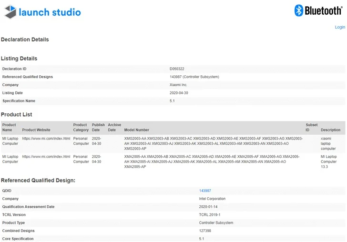Viewport: 347px width, 242px height.
Task: Click the Subset ID column header
Action: click(x=311, y=127)
